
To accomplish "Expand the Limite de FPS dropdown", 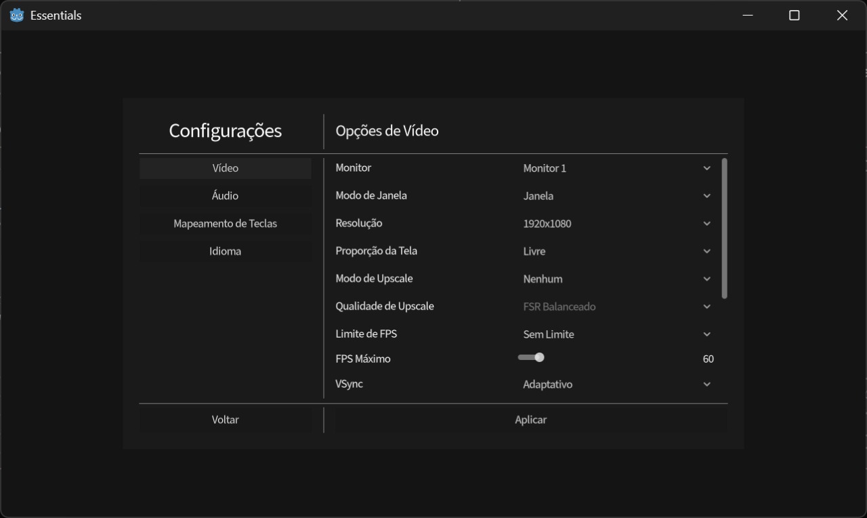I will point(616,334).
